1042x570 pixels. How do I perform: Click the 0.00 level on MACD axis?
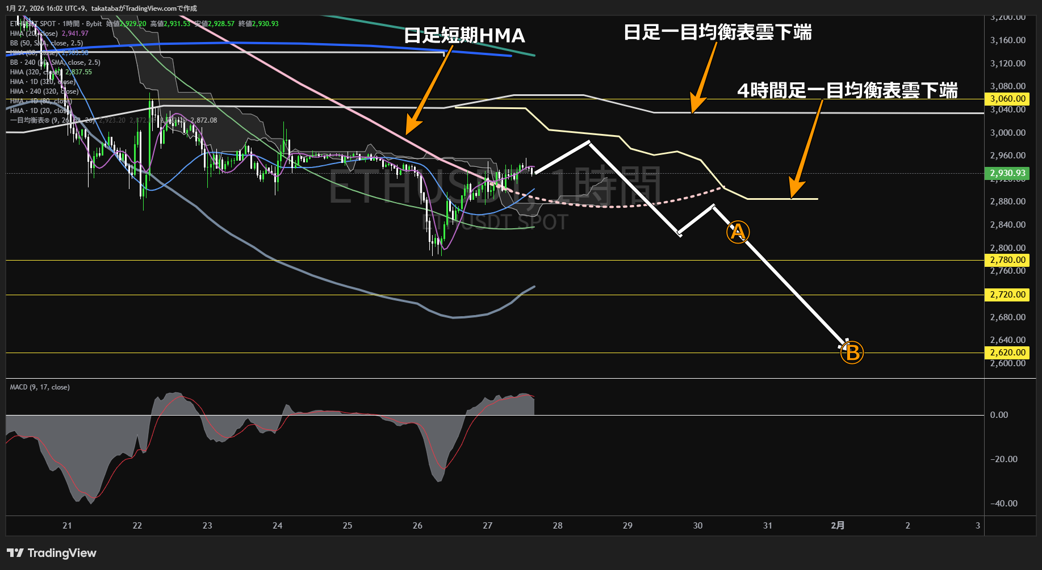click(x=999, y=415)
